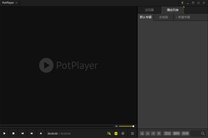
Task: Open the PotPlayer main menu dropdown
Action: 10,3
